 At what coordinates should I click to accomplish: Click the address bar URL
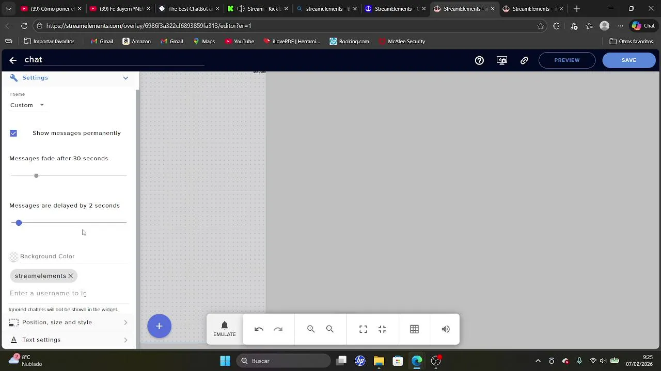pos(149,26)
